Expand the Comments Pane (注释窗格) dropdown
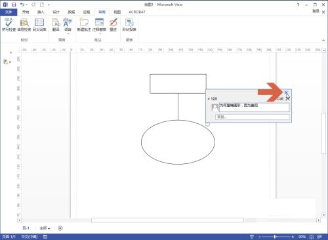Screen dimensions: 328x240 click(x=99, y=26)
